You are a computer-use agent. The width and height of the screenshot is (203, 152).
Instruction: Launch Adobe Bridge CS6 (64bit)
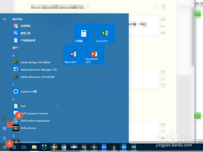[x=35, y=62]
